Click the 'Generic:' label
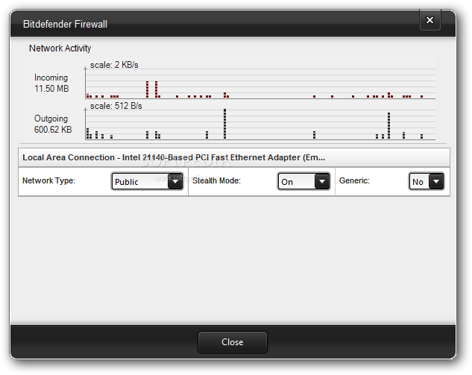The image size is (472, 375). (354, 180)
